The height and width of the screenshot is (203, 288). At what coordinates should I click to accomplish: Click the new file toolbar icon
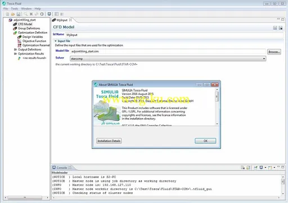point(7,14)
